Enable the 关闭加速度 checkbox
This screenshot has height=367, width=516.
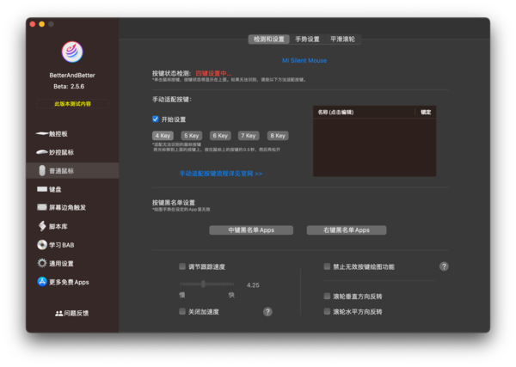click(x=182, y=311)
